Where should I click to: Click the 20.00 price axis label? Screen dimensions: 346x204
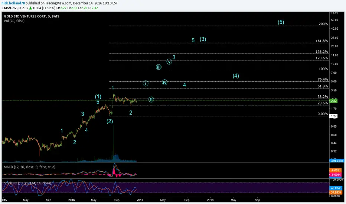pyautogui.click(x=334, y=46)
